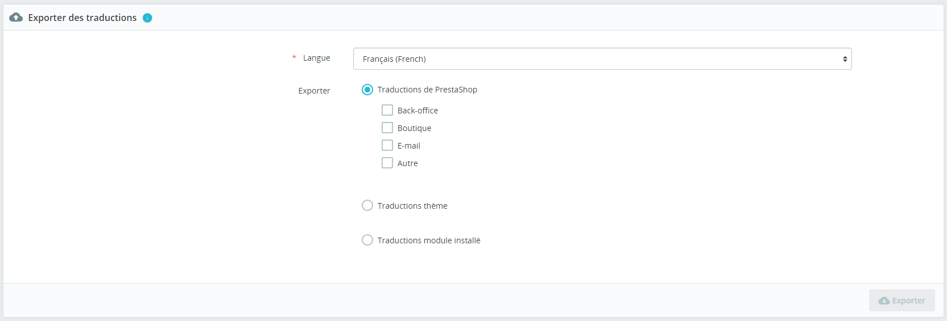Open the Langue language dropdown
Image resolution: width=947 pixels, height=321 pixels.
pyautogui.click(x=602, y=59)
